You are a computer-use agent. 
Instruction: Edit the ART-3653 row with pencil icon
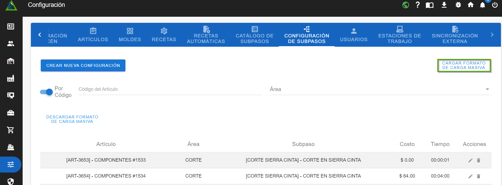(x=471, y=160)
